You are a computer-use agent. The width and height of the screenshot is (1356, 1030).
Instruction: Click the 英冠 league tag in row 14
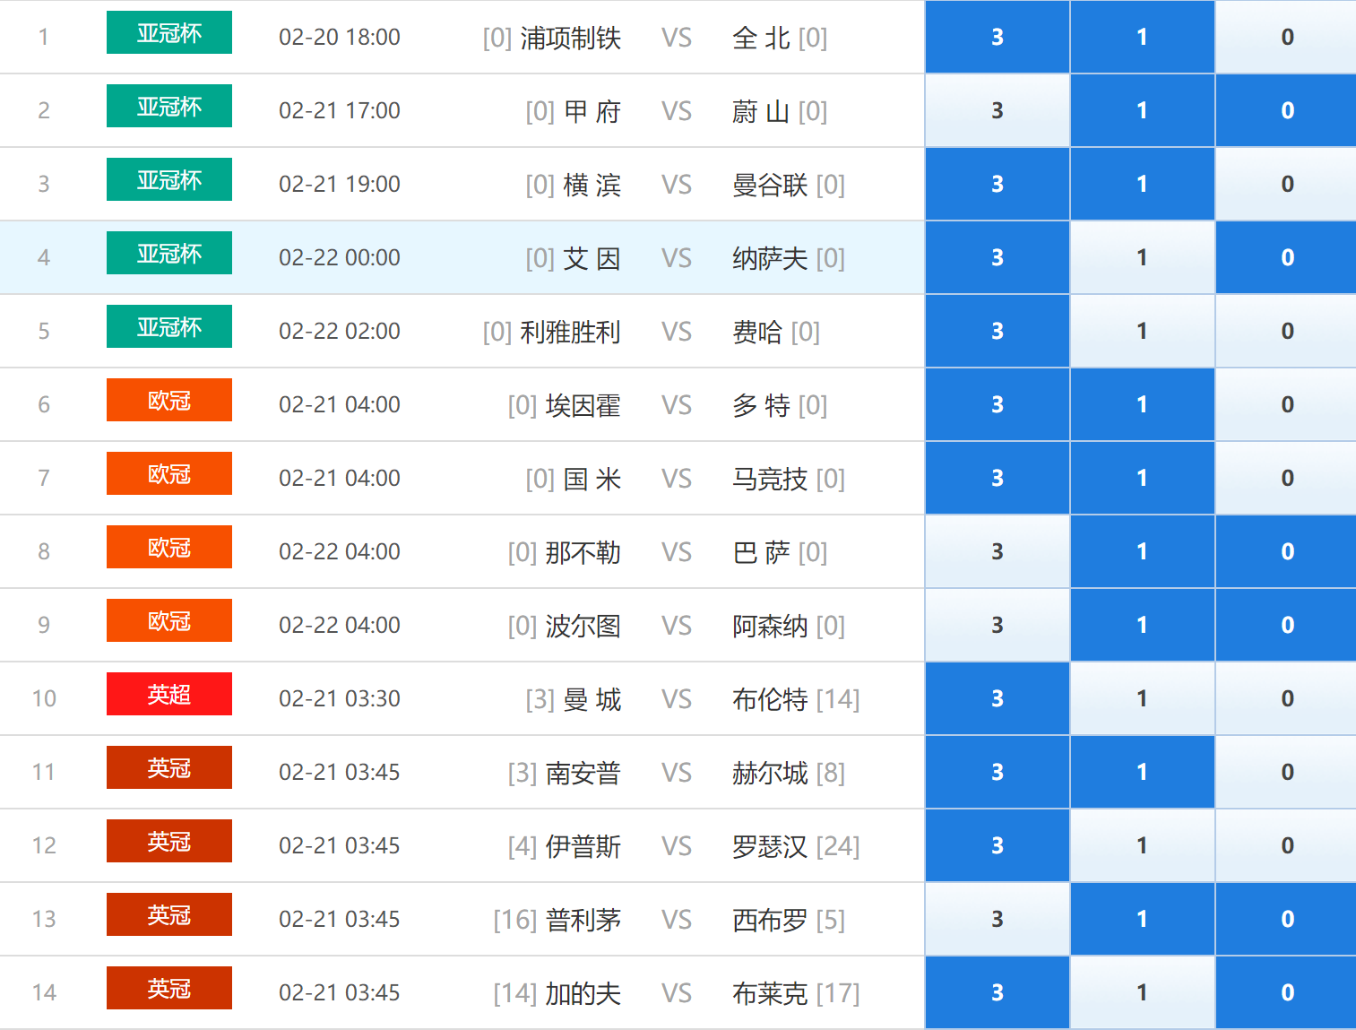[169, 988]
